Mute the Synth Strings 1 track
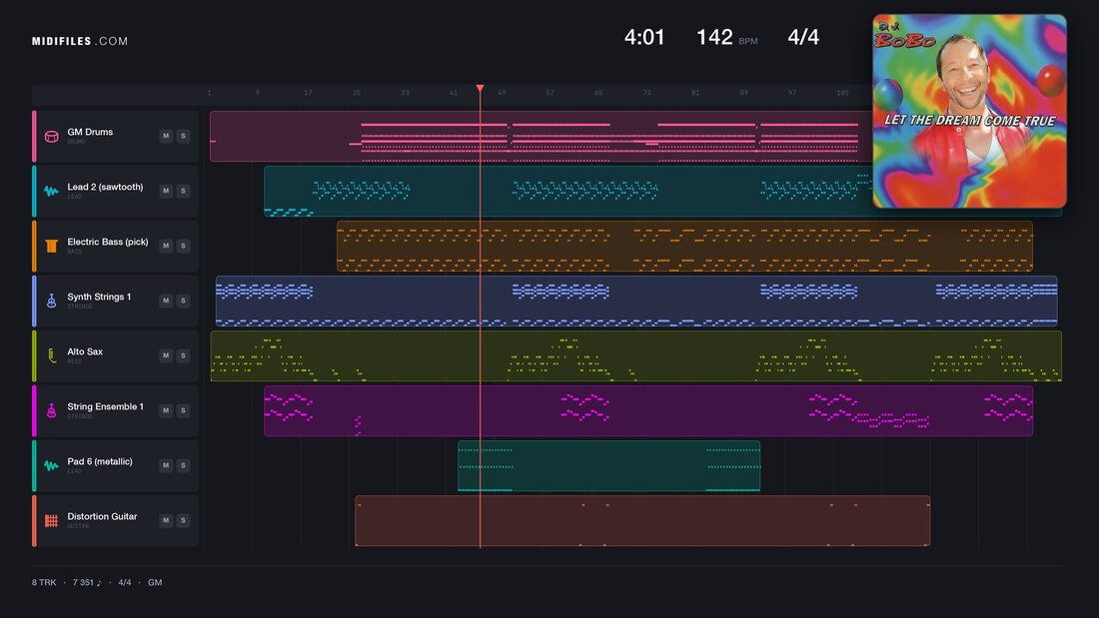Viewport: 1099px width, 618px height. coord(166,301)
